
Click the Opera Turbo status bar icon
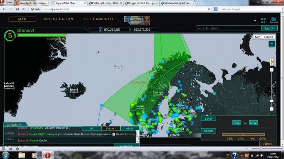pyautogui.click(x=17, y=149)
